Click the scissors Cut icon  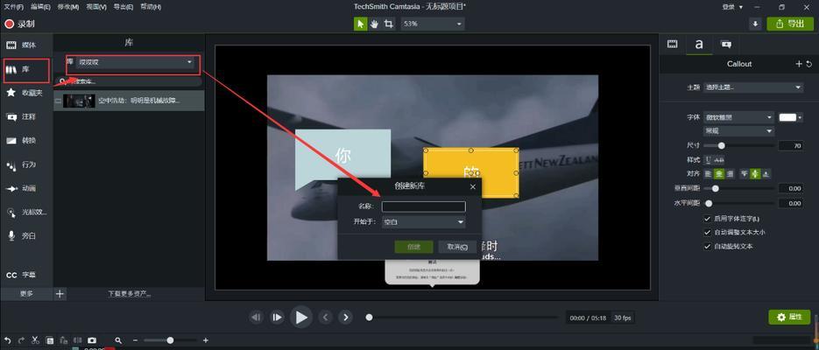coord(36,340)
